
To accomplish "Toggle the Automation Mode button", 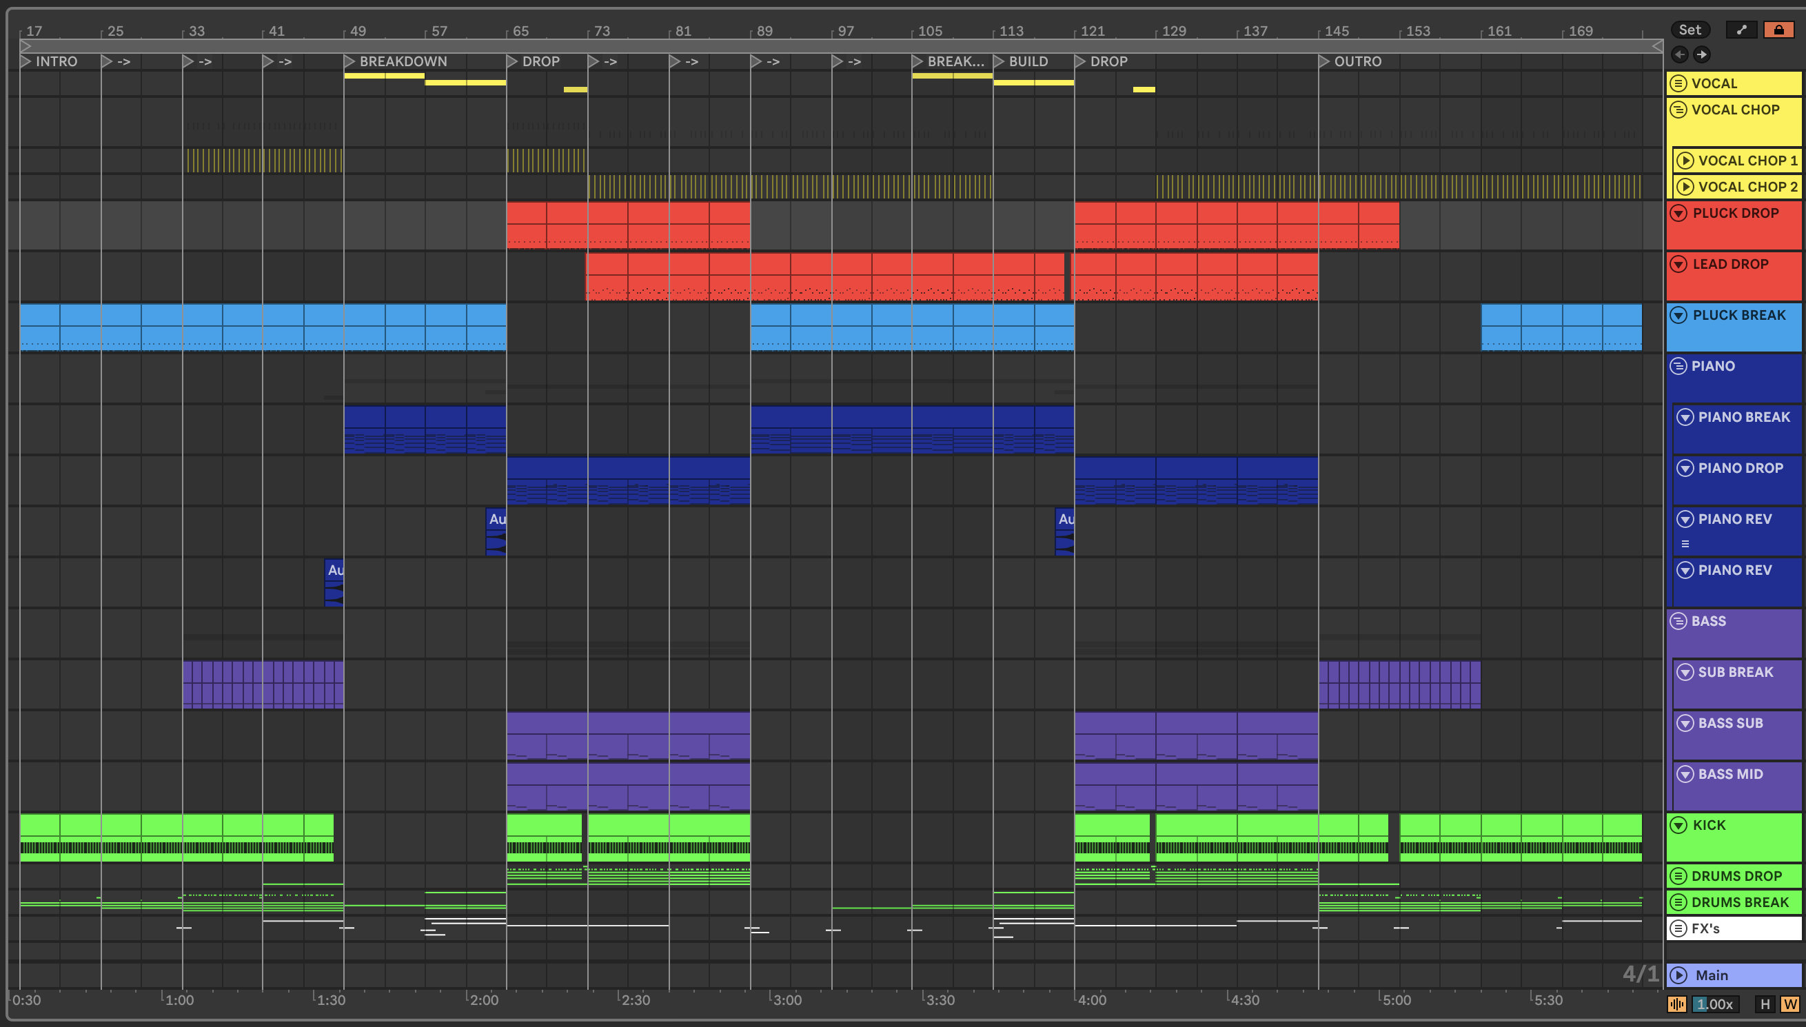I will (x=1741, y=30).
